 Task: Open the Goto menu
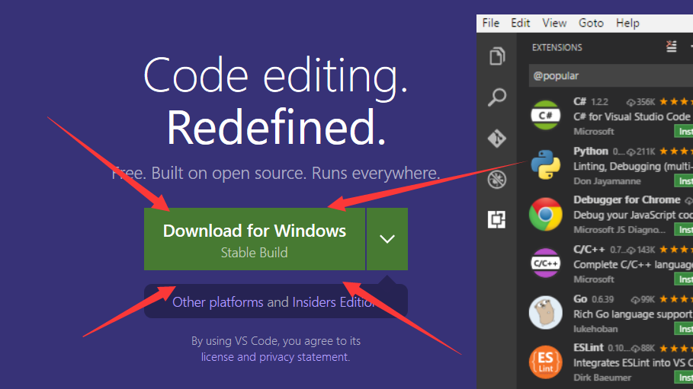click(x=591, y=23)
